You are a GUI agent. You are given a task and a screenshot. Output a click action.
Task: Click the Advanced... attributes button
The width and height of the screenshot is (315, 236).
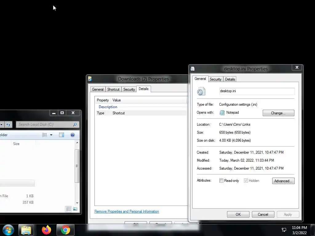pos(283,181)
